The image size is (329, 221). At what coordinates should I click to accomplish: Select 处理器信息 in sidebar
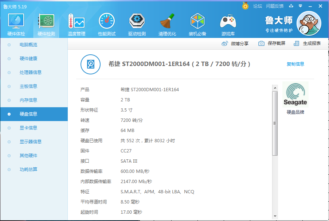(x=34, y=73)
